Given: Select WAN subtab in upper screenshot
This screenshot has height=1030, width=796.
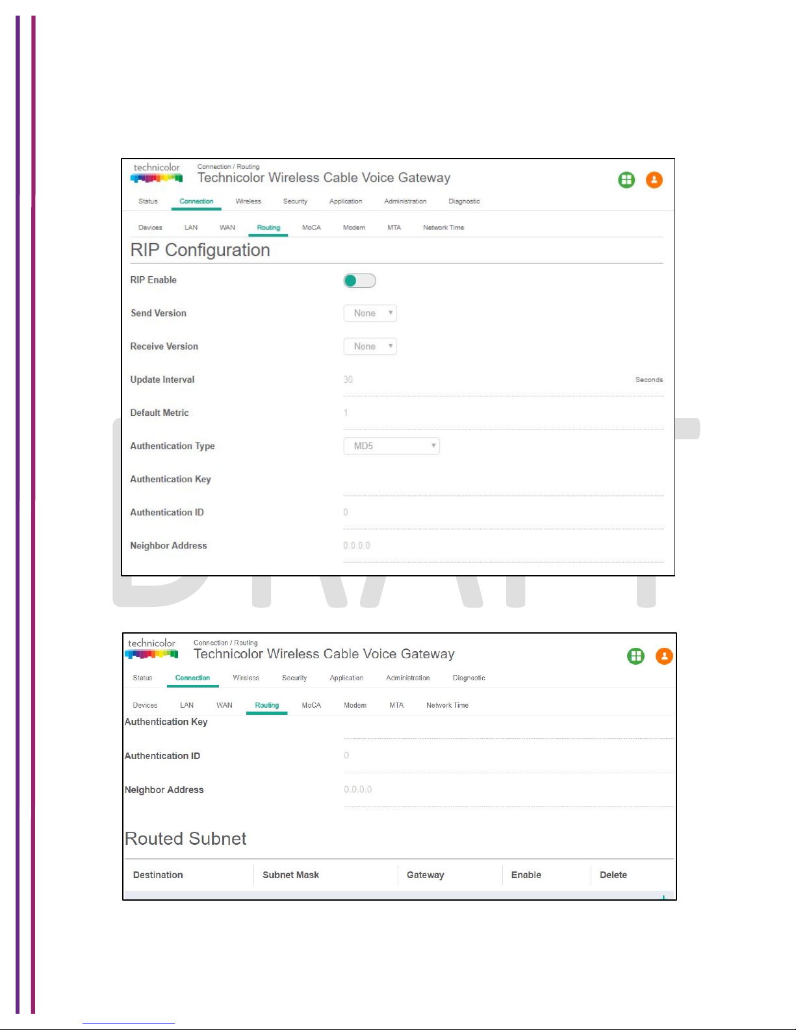Looking at the screenshot, I should tap(227, 227).
